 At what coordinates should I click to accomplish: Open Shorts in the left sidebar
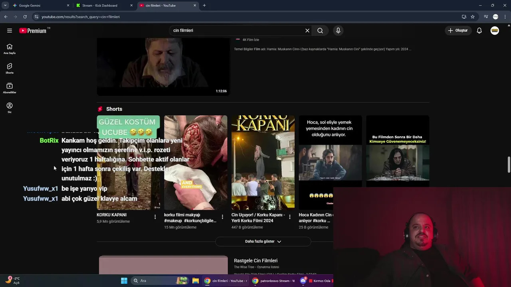(x=10, y=69)
